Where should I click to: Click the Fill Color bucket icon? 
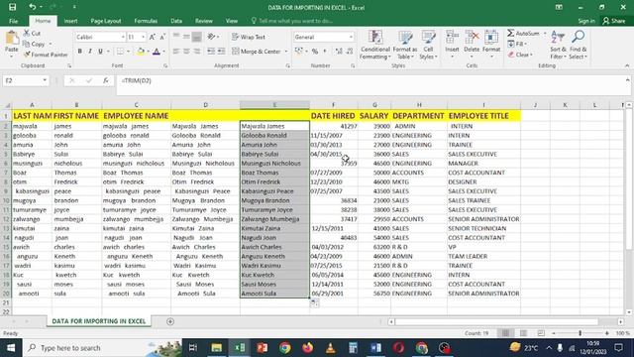coord(141,52)
